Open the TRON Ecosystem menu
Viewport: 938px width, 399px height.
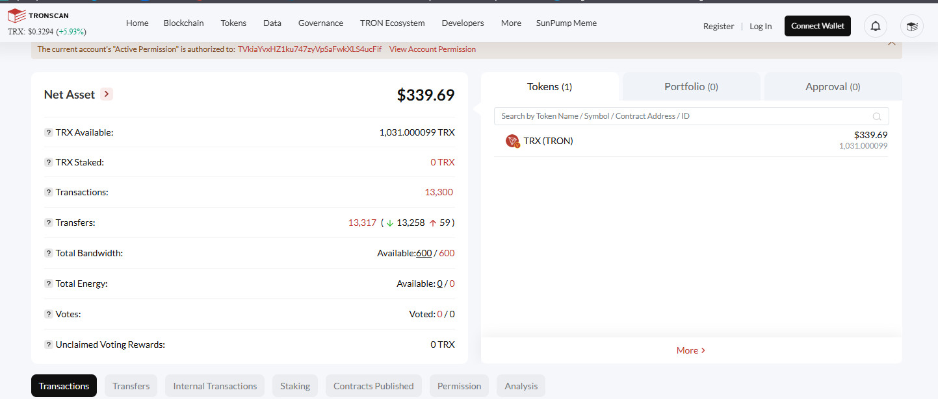pyautogui.click(x=393, y=23)
